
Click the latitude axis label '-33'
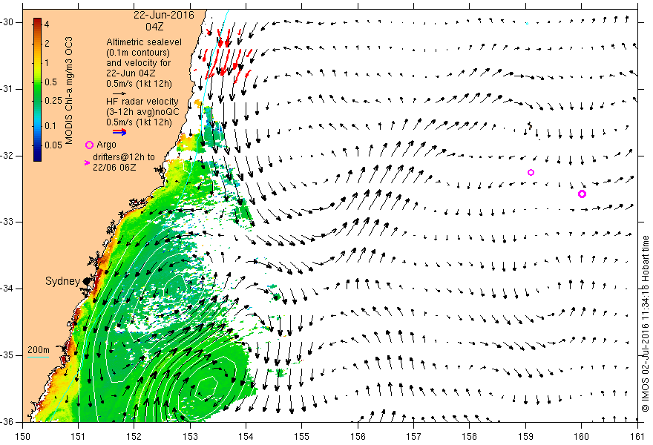click(x=8, y=222)
